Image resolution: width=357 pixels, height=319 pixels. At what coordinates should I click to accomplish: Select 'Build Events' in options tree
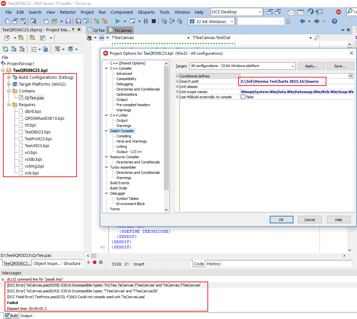tap(120, 183)
